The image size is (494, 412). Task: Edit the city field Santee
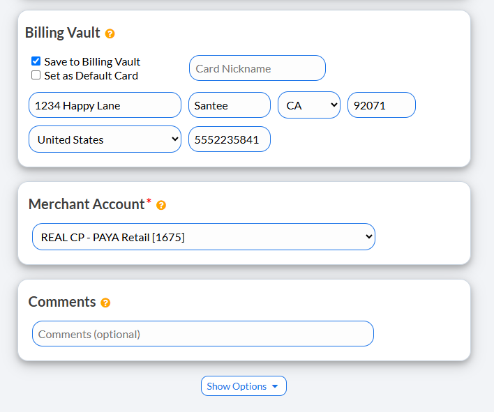point(230,105)
